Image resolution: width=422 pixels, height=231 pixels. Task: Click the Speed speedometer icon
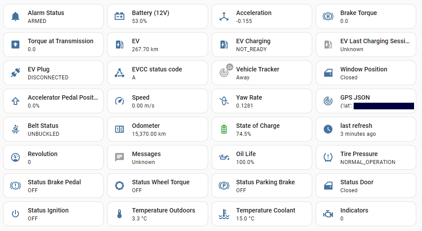pyautogui.click(x=120, y=101)
